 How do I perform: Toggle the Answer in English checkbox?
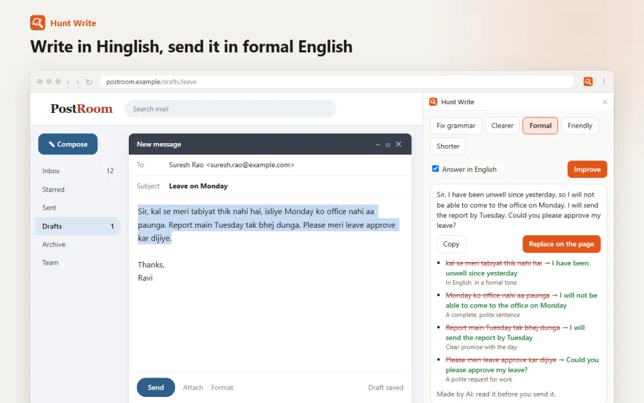(x=435, y=169)
